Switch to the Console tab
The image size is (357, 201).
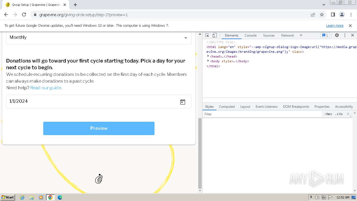250,35
